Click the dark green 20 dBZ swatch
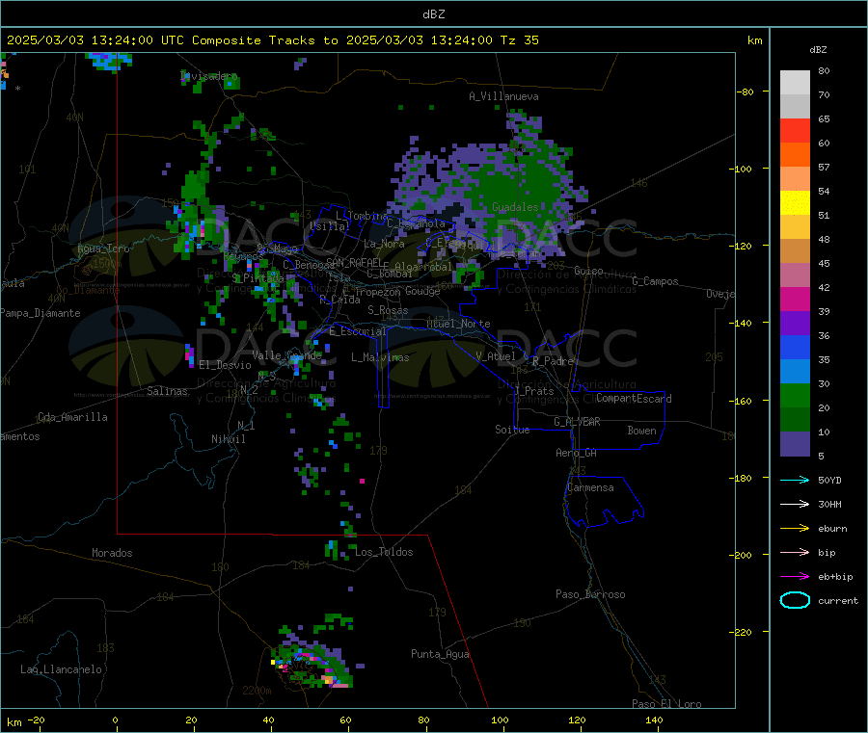 pos(795,419)
